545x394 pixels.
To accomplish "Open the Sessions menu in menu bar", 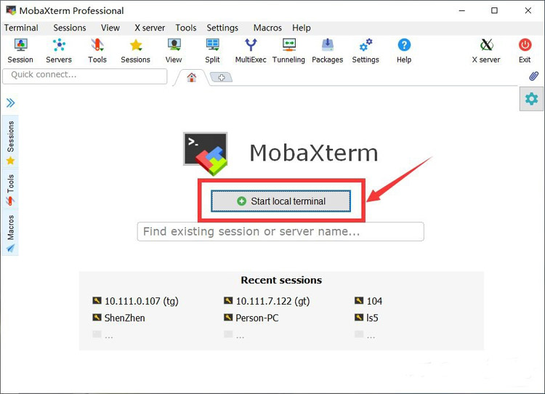I will point(70,28).
